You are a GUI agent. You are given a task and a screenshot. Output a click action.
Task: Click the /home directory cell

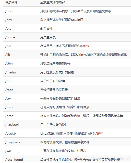click(x=10, y=37)
